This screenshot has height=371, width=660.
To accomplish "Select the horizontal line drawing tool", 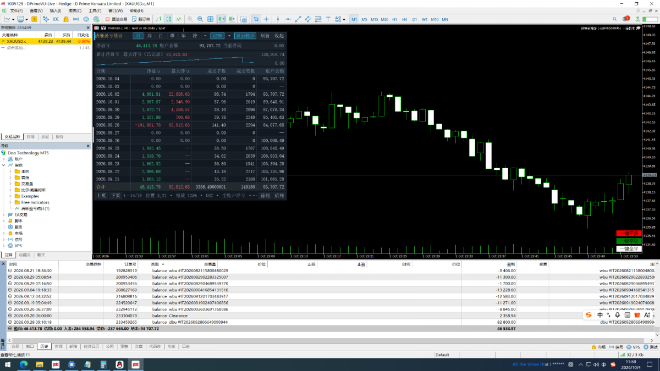I will coord(288,19).
